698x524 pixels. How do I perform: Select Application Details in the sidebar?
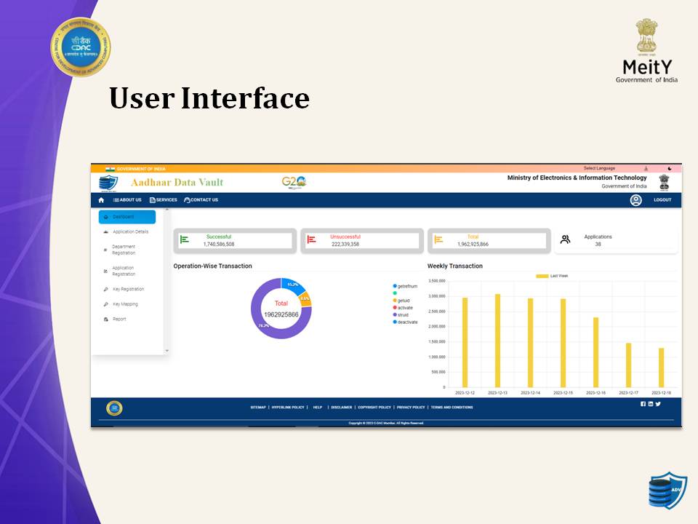pyautogui.click(x=130, y=232)
